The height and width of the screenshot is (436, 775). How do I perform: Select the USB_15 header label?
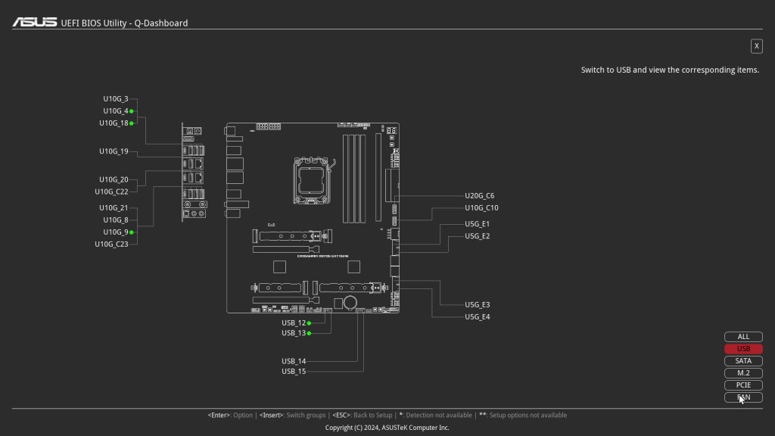[x=294, y=371]
